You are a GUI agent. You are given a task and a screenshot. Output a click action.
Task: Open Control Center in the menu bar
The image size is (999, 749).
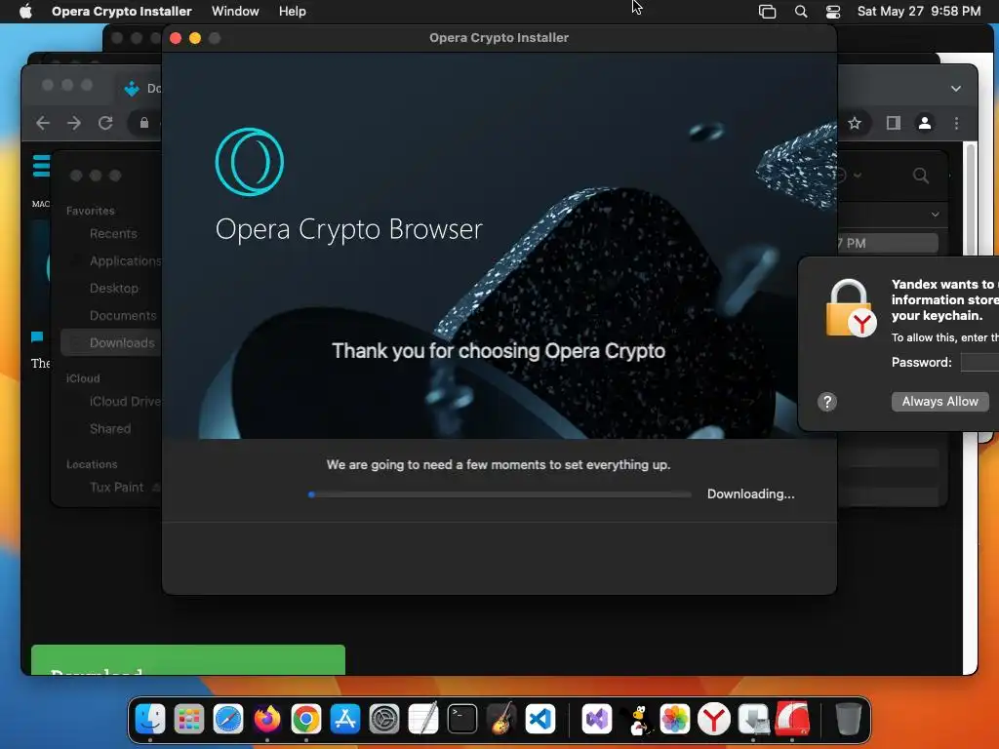pos(833,11)
